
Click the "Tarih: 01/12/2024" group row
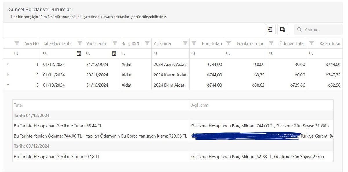pyautogui.click(x=173, y=115)
